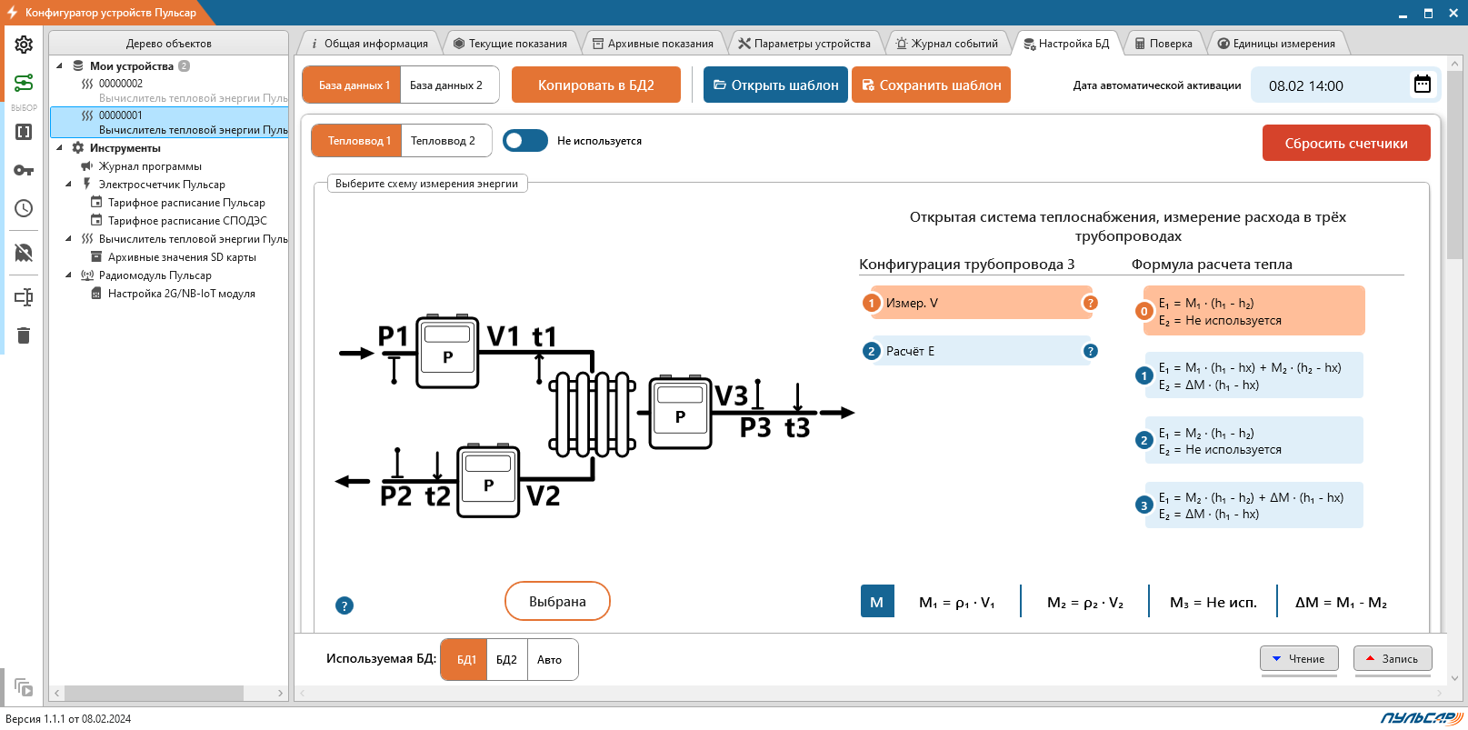Collapse the Мои устройства tree node
The image size is (1468, 730).
click(59, 65)
